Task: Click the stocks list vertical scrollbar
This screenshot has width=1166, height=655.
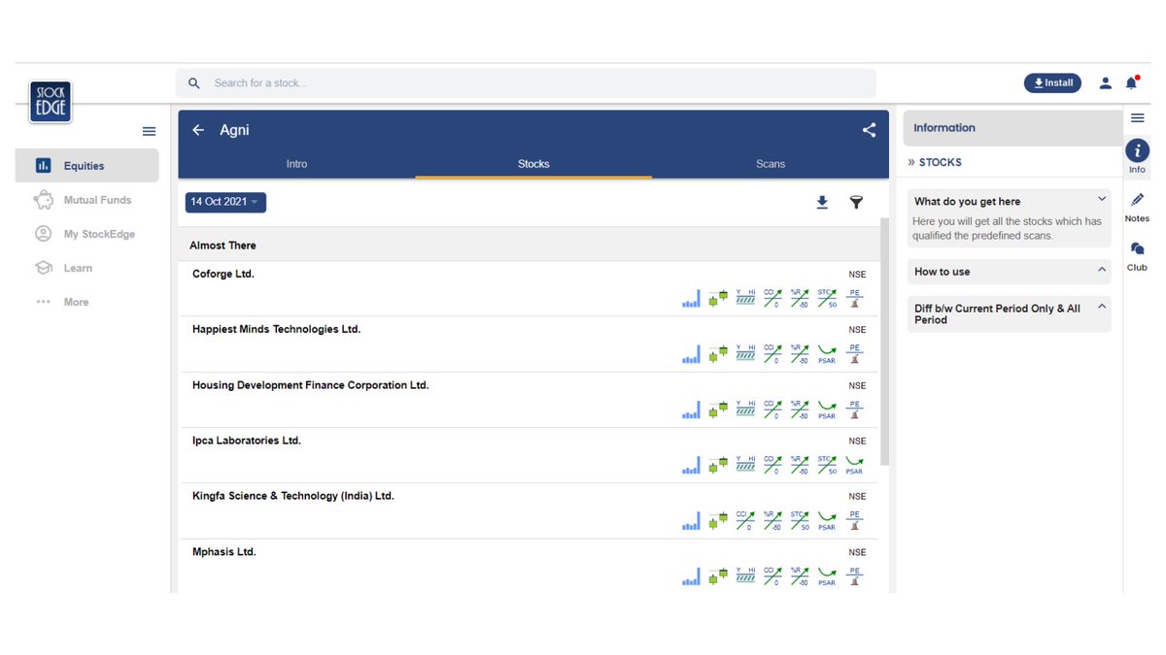Action: click(884, 342)
